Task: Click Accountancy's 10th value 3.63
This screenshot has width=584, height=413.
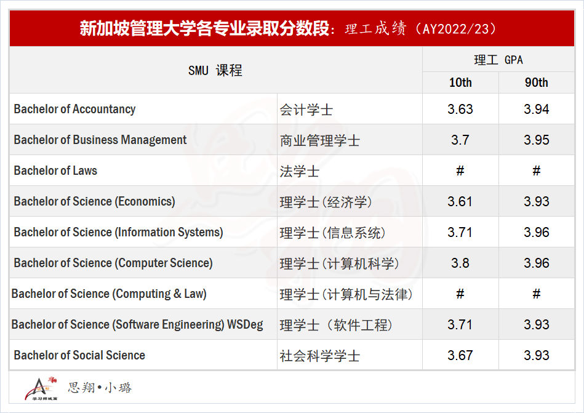Action: click(460, 109)
